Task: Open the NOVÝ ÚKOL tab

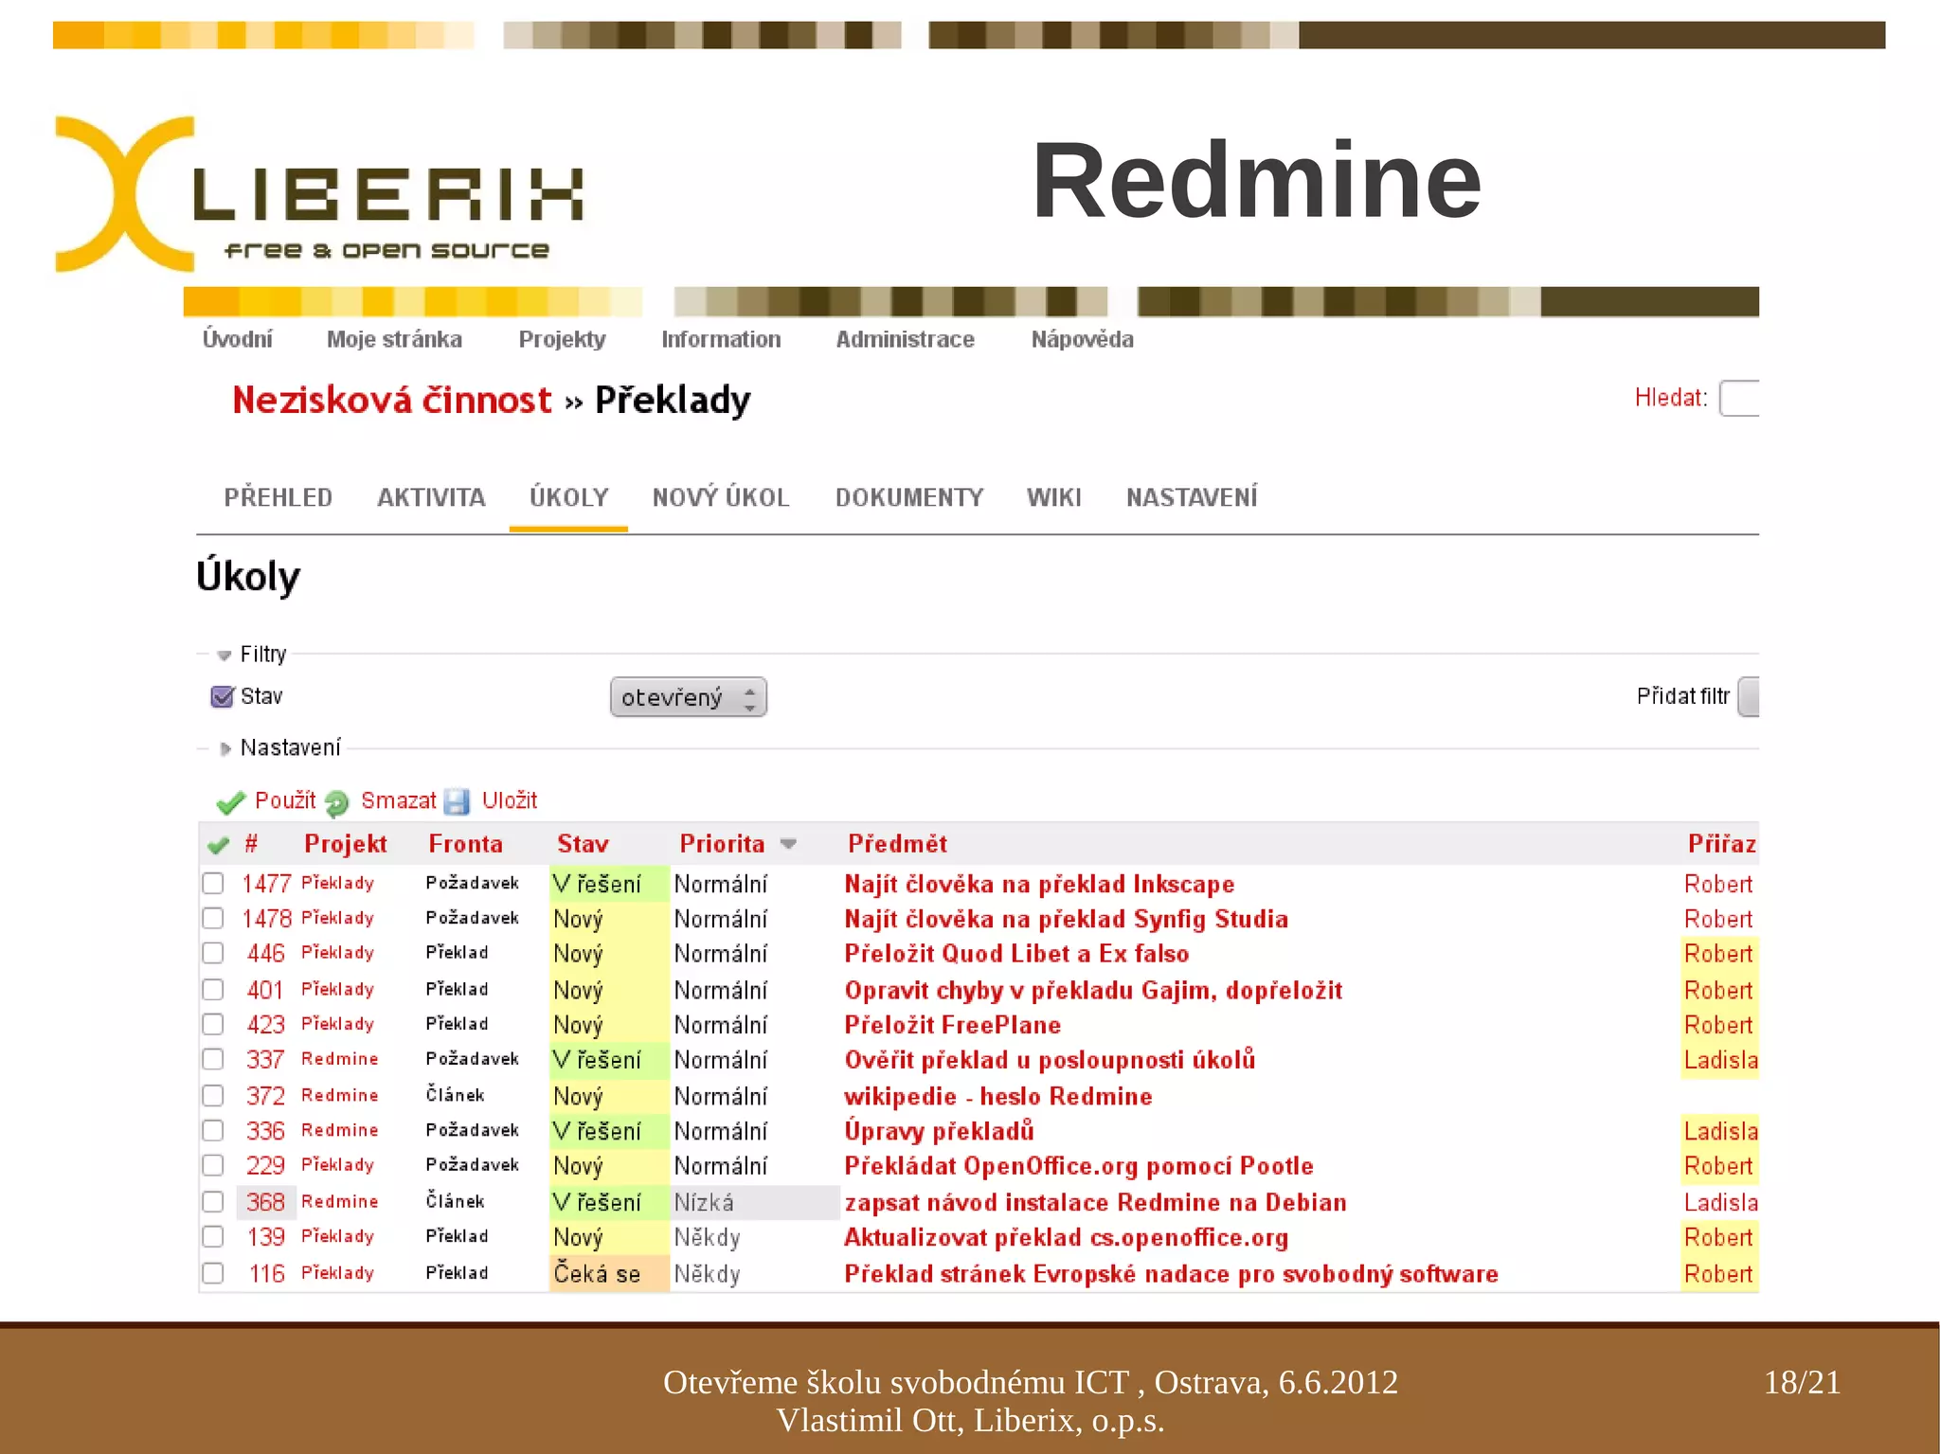Action: pyautogui.click(x=721, y=497)
